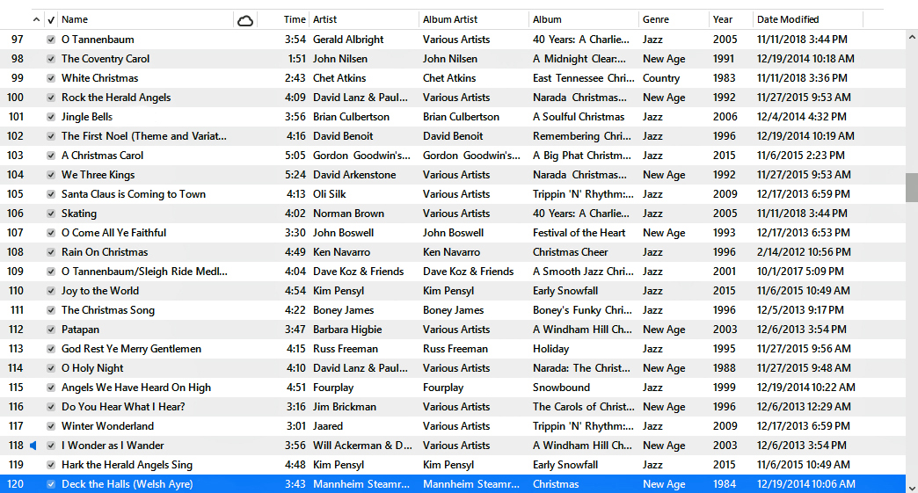Sort list by Year column header
Screen dimensions: 918x493
[x=730, y=19]
